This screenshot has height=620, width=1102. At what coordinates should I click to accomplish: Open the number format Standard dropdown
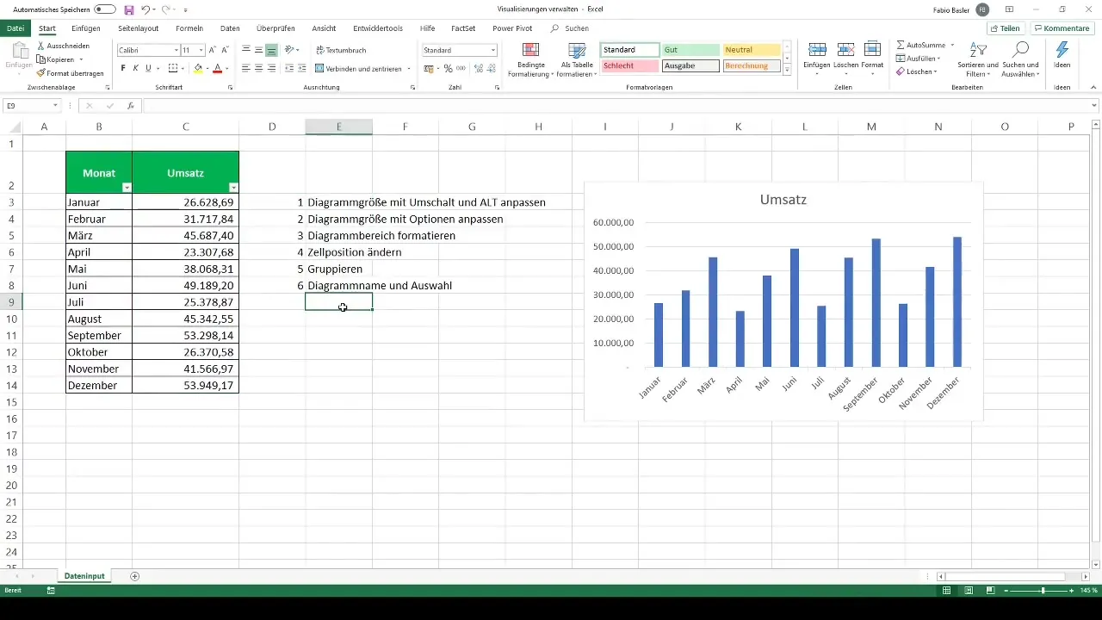492,50
